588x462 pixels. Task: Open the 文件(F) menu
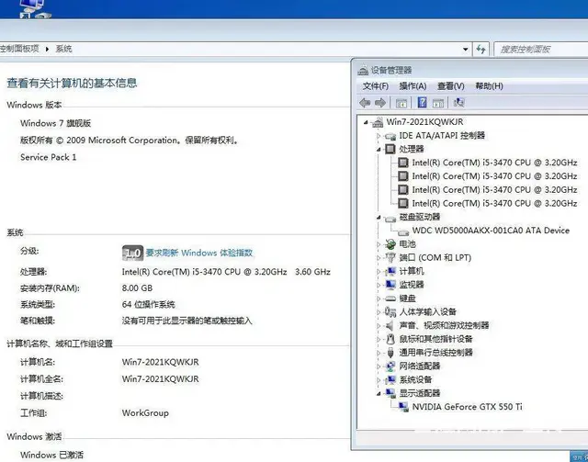[x=375, y=86]
